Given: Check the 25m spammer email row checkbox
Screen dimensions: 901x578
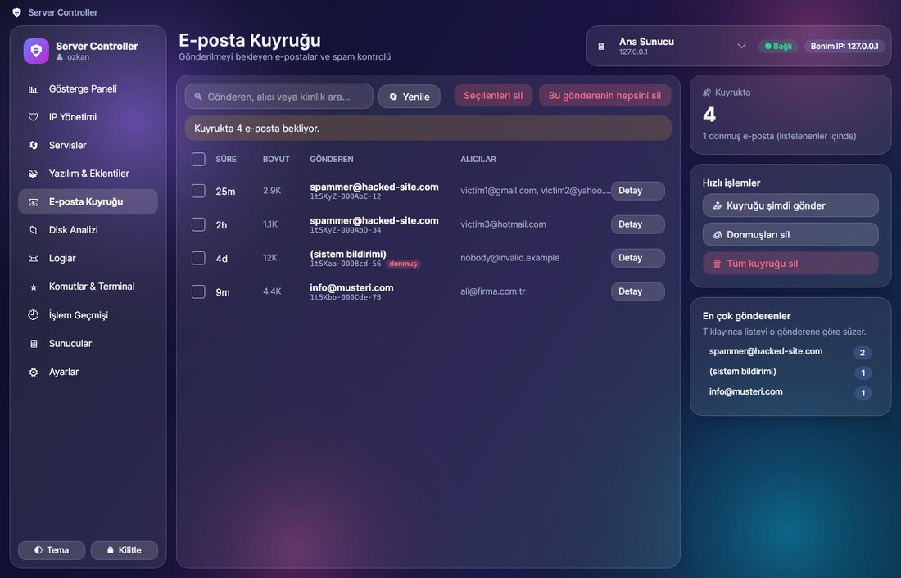Looking at the screenshot, I should tap(198, 191).
